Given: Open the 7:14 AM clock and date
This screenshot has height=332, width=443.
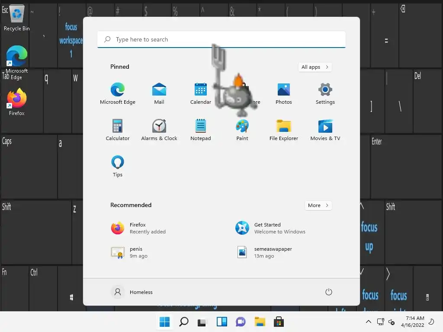Looking at the screenshot, I should tap(412, 322).
